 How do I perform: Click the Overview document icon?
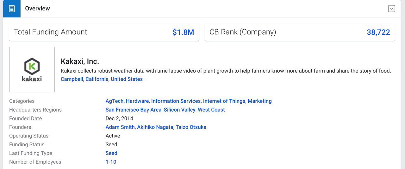point(12,9)
